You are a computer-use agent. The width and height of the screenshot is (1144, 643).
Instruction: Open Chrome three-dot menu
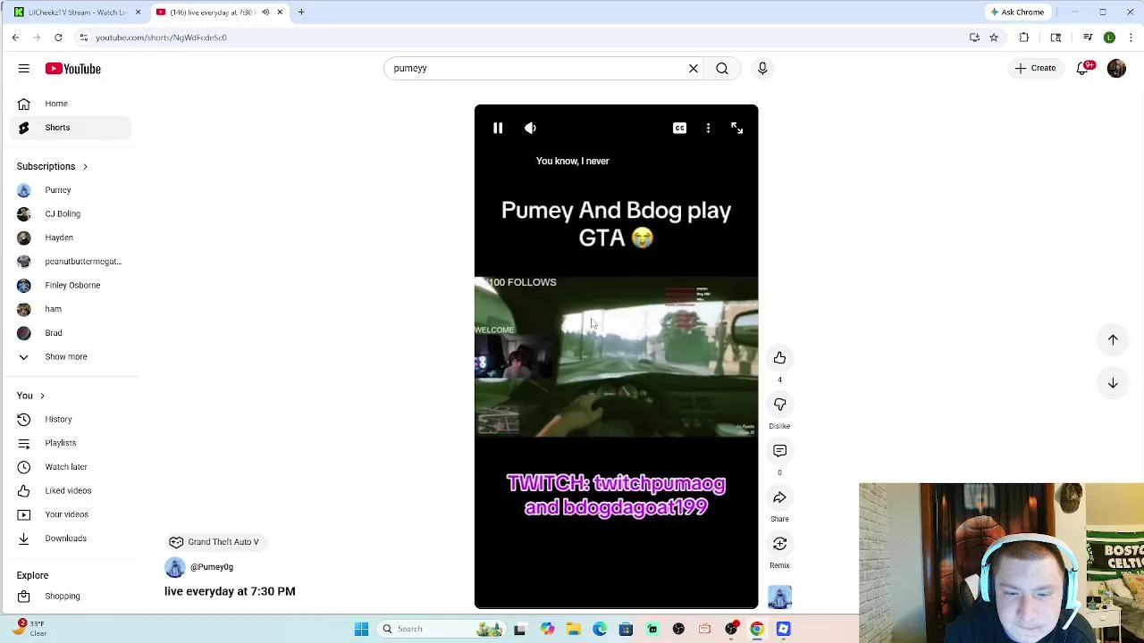(1131, 38)
